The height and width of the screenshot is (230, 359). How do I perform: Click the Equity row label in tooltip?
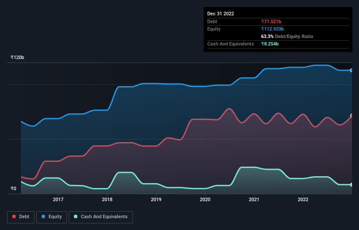pos(214,29)
